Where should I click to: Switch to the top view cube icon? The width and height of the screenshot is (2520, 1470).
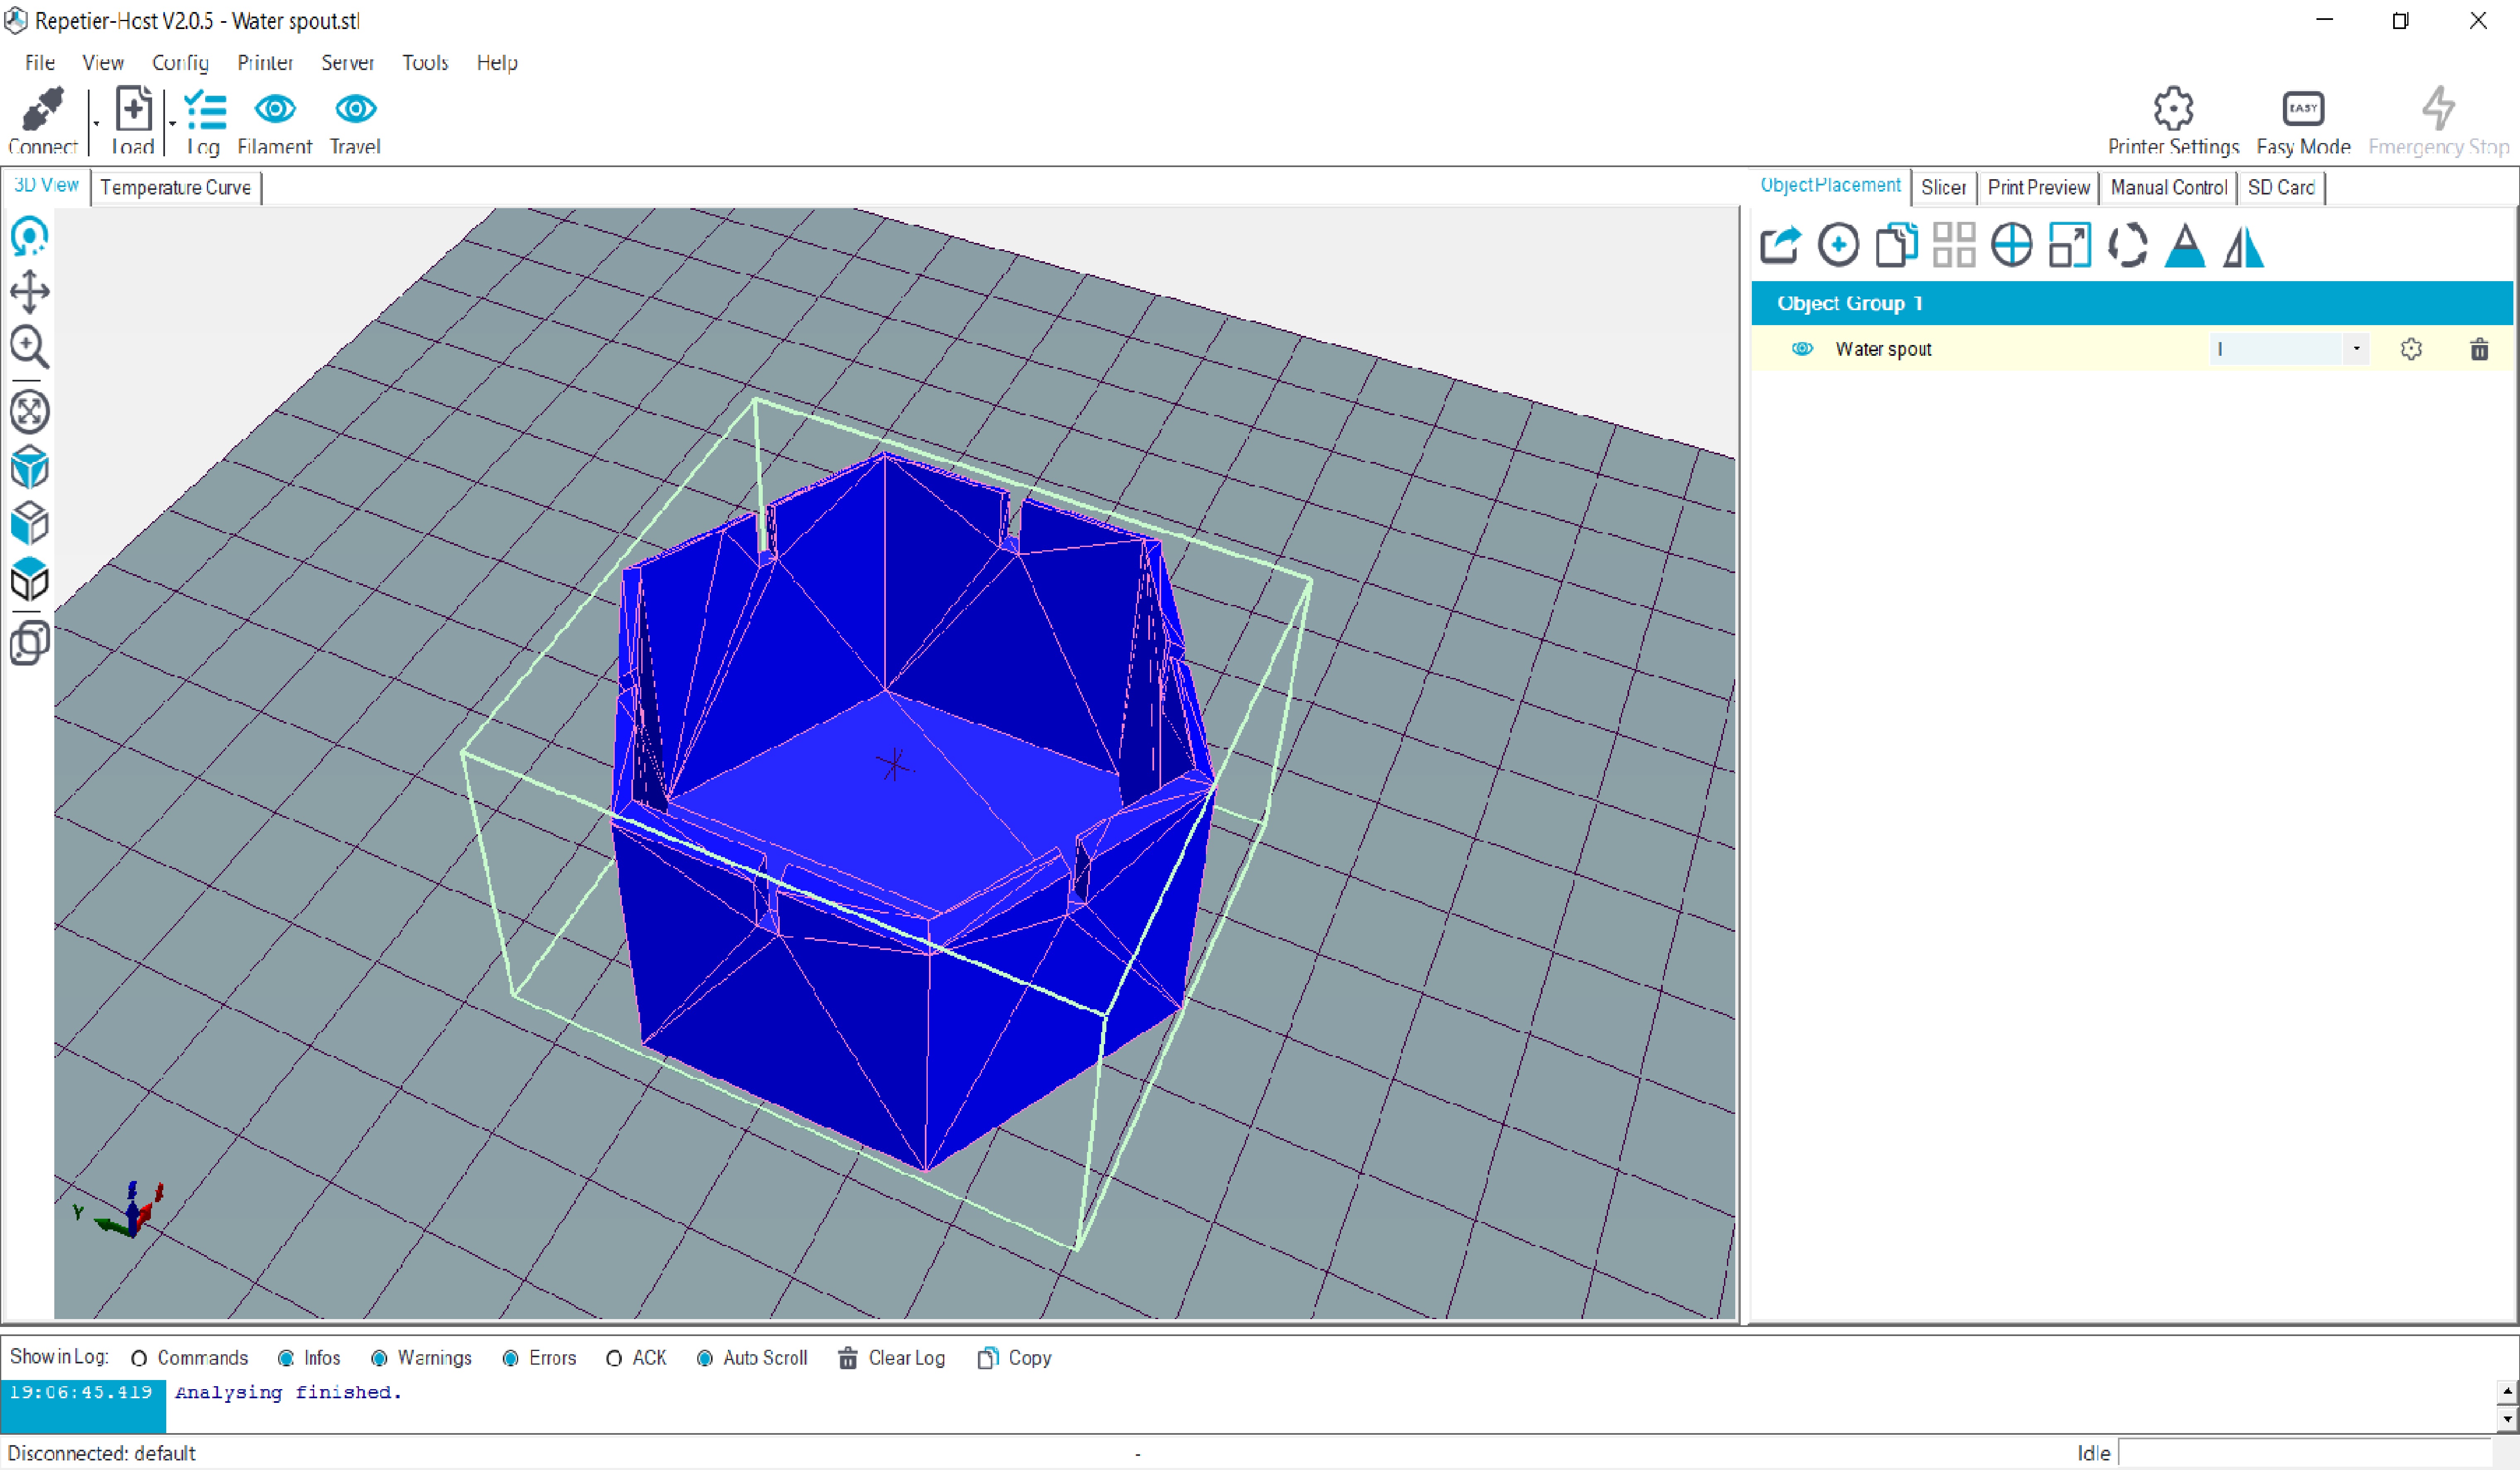[x=30, y=579]
